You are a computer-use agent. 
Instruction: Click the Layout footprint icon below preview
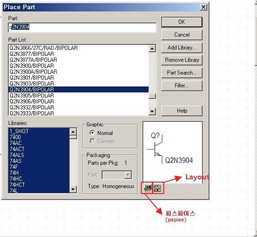point(157,188)
